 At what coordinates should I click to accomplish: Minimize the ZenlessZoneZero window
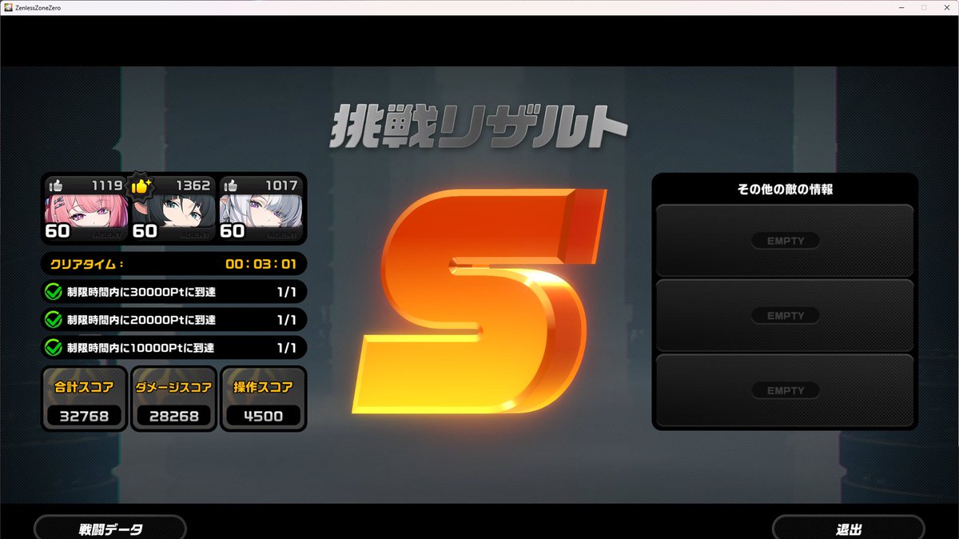[901, 7]
